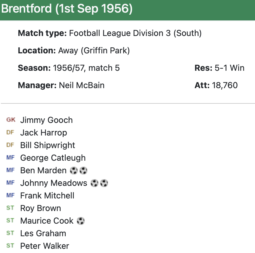Screen dimensions: 255x253
Task: Click the ST icon next to Roy Brown
Action: [x=10, y=208]
